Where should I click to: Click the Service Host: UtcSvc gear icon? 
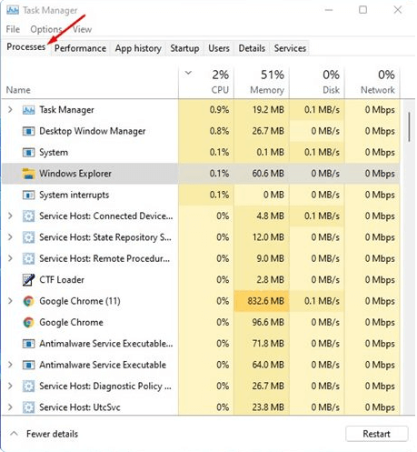[x=28, y=407]
